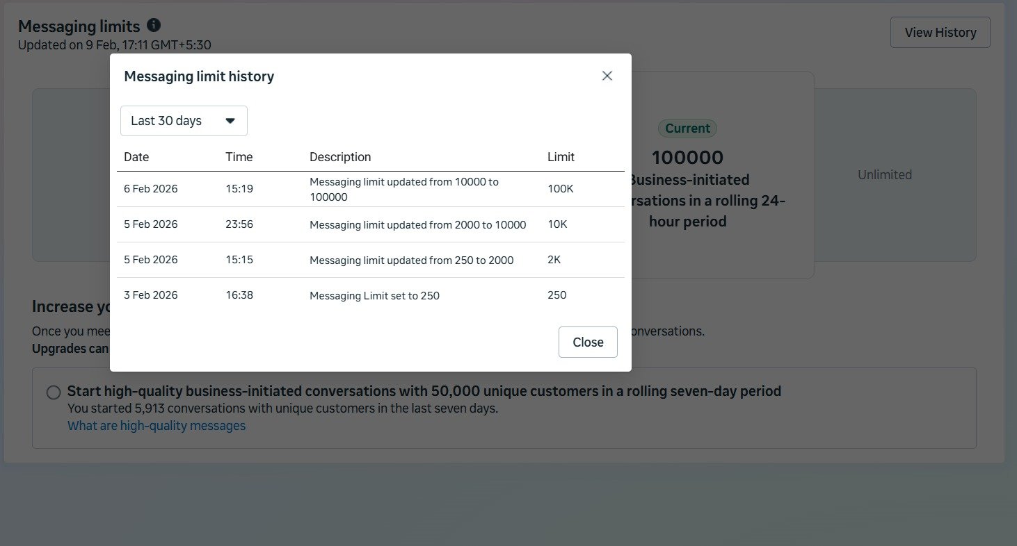Open the What are high-quality messages link

[x=156, y=425]
